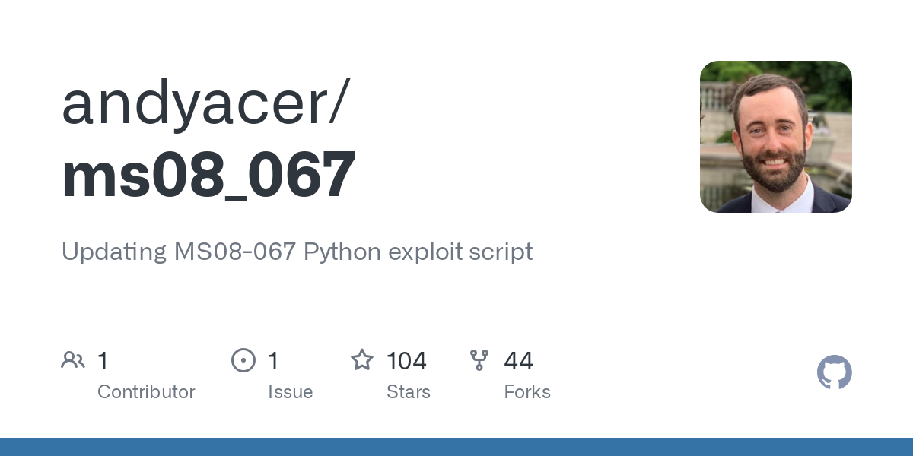913x456 pixels.
Task: Click the issue circle-dot icon
Action: (x=243, y=360)
